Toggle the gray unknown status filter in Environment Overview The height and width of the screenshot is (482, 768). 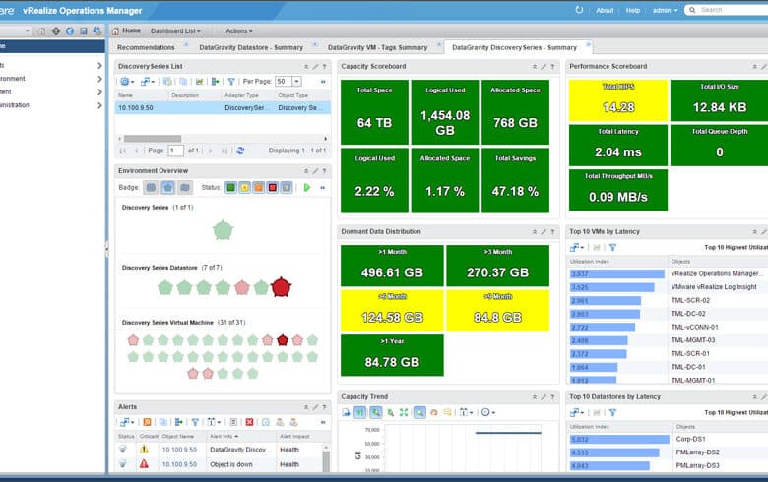[x=287, y=188]
